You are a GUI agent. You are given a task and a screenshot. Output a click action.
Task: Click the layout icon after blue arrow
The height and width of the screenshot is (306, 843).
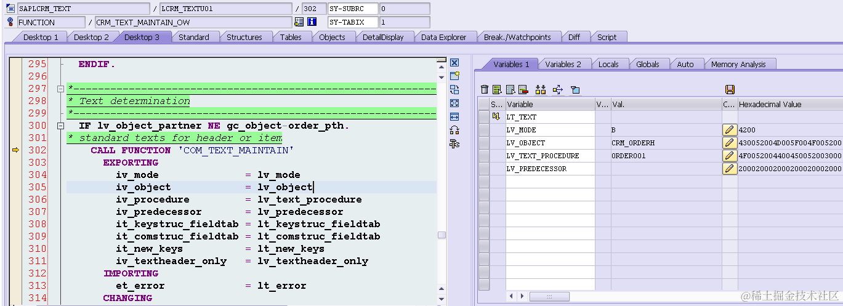575,90
